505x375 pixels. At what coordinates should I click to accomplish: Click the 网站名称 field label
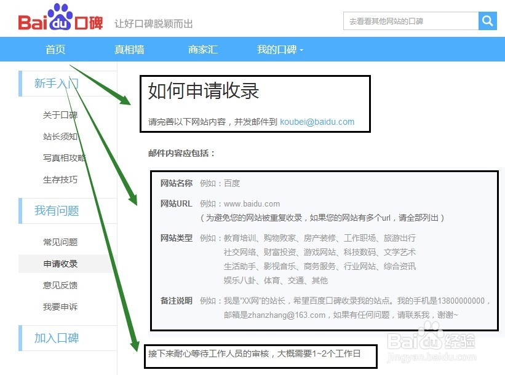(x=177, y=183)
